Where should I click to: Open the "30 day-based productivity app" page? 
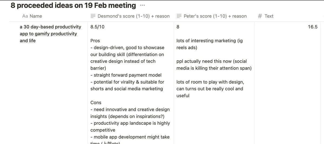tap(50, 34)
